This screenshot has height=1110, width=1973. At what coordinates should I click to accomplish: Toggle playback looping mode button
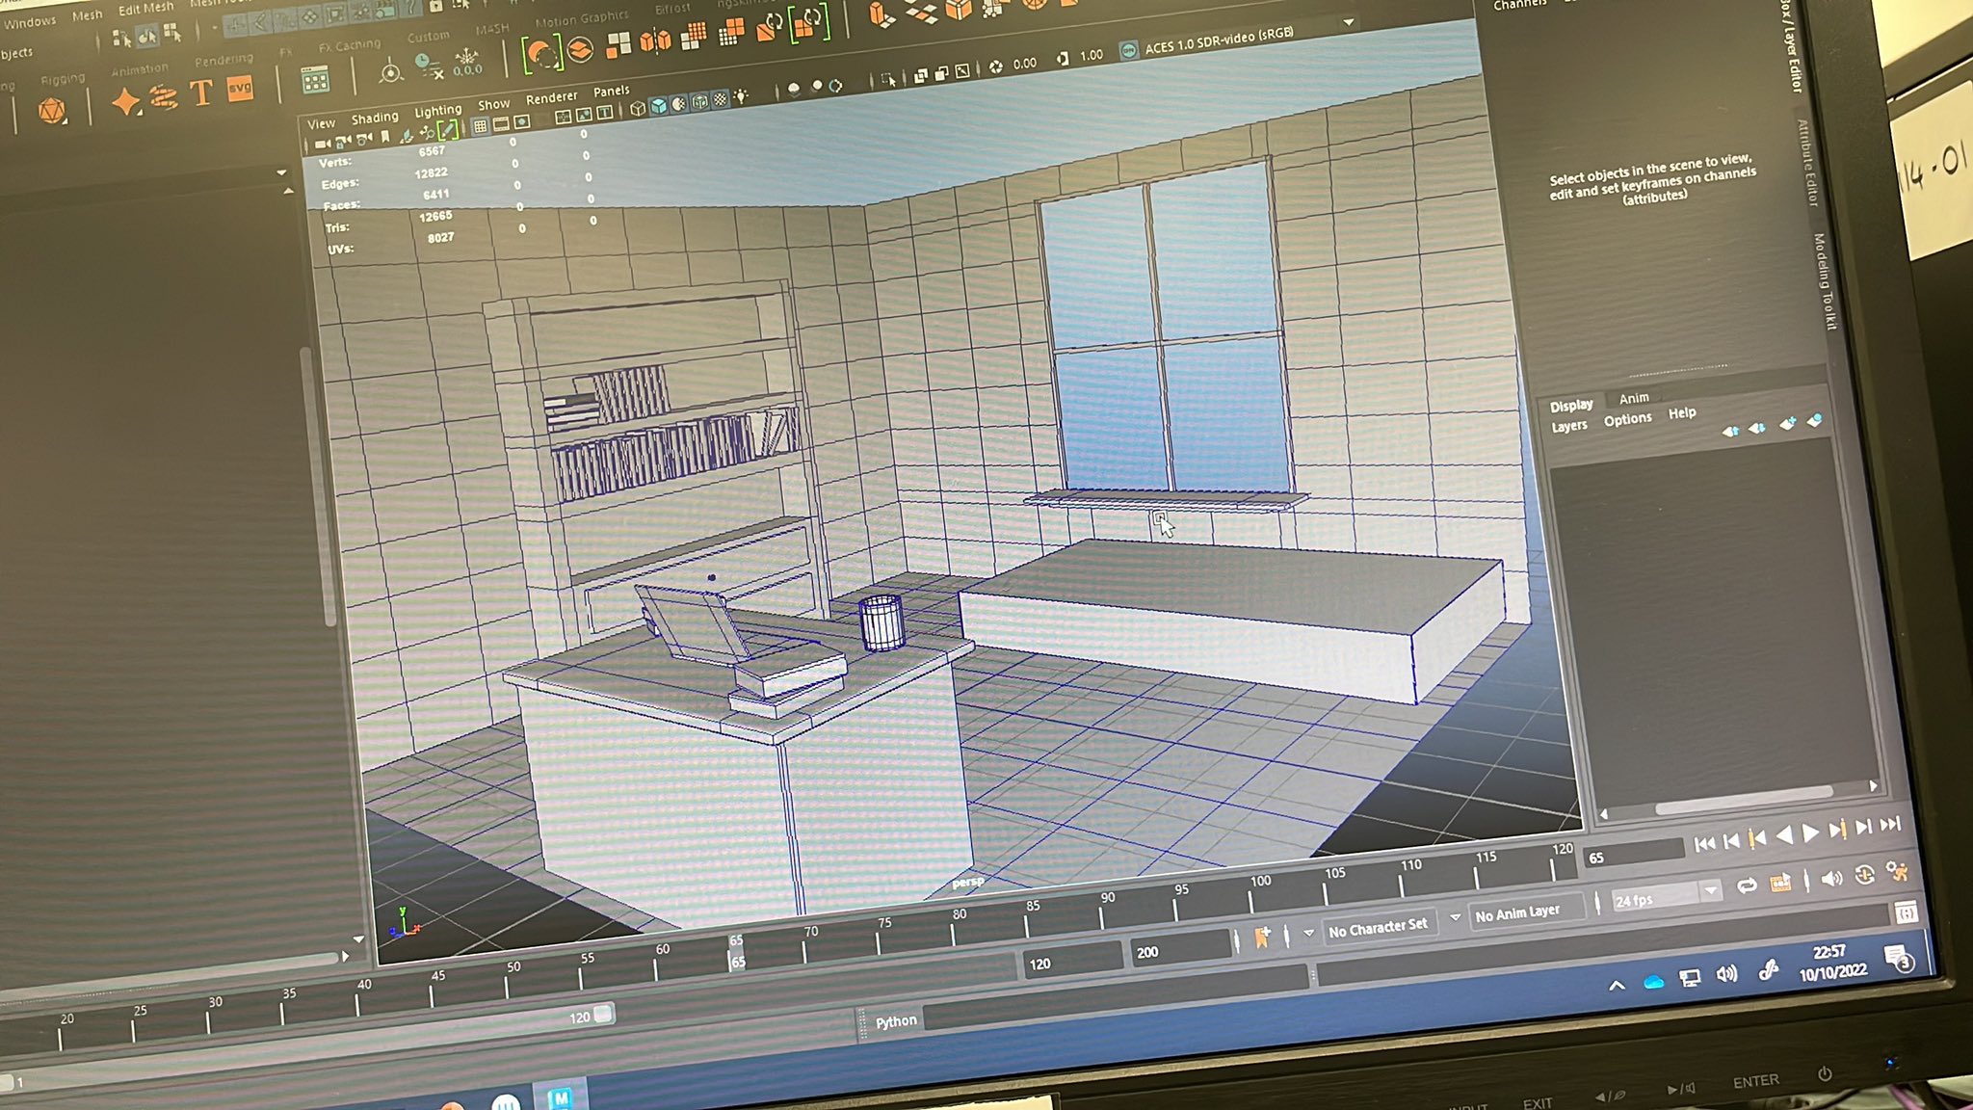click(1746, 885)
